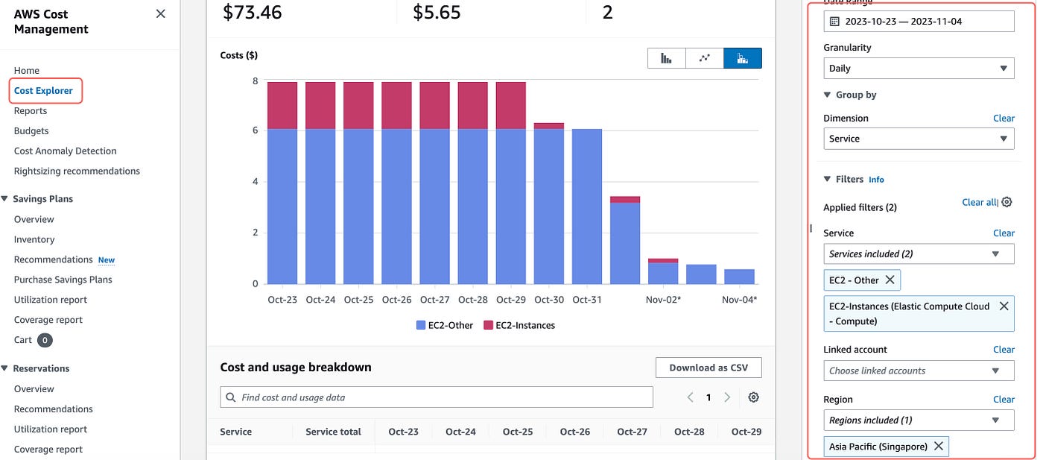Click the page number 1 in pagination

tap(709, 397)
